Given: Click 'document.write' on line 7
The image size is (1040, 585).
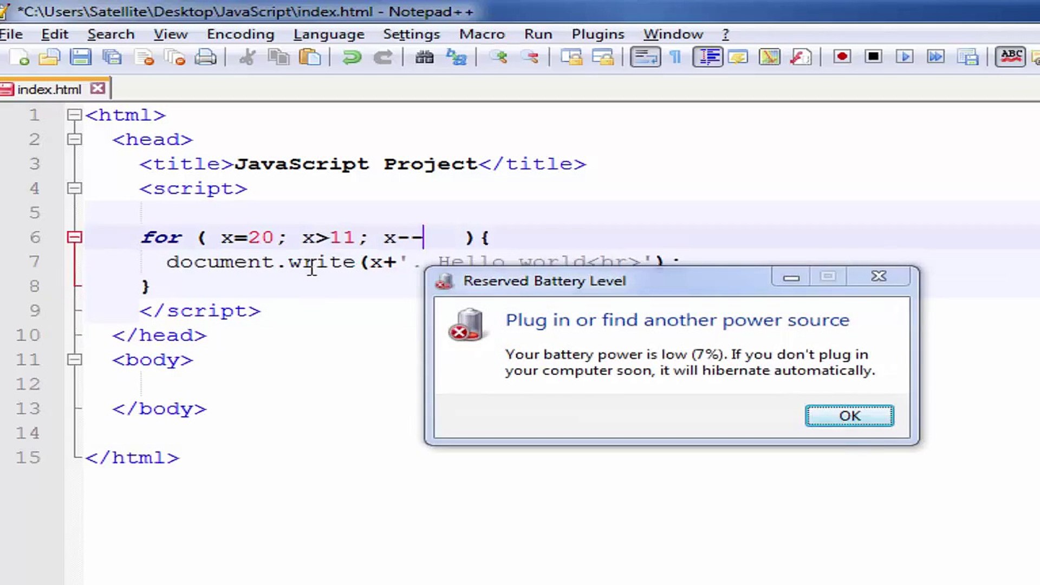Looking at the screenshot, I should pyautogui.click(x=261, y=262).
